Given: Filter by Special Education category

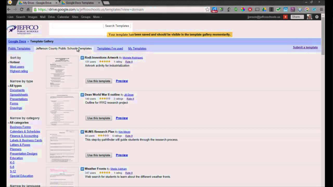Looking at the screenshot, I should (x=21, y=176).
